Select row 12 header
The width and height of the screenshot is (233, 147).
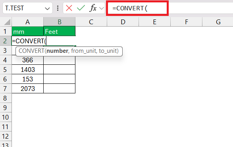[x=6, y=136]
